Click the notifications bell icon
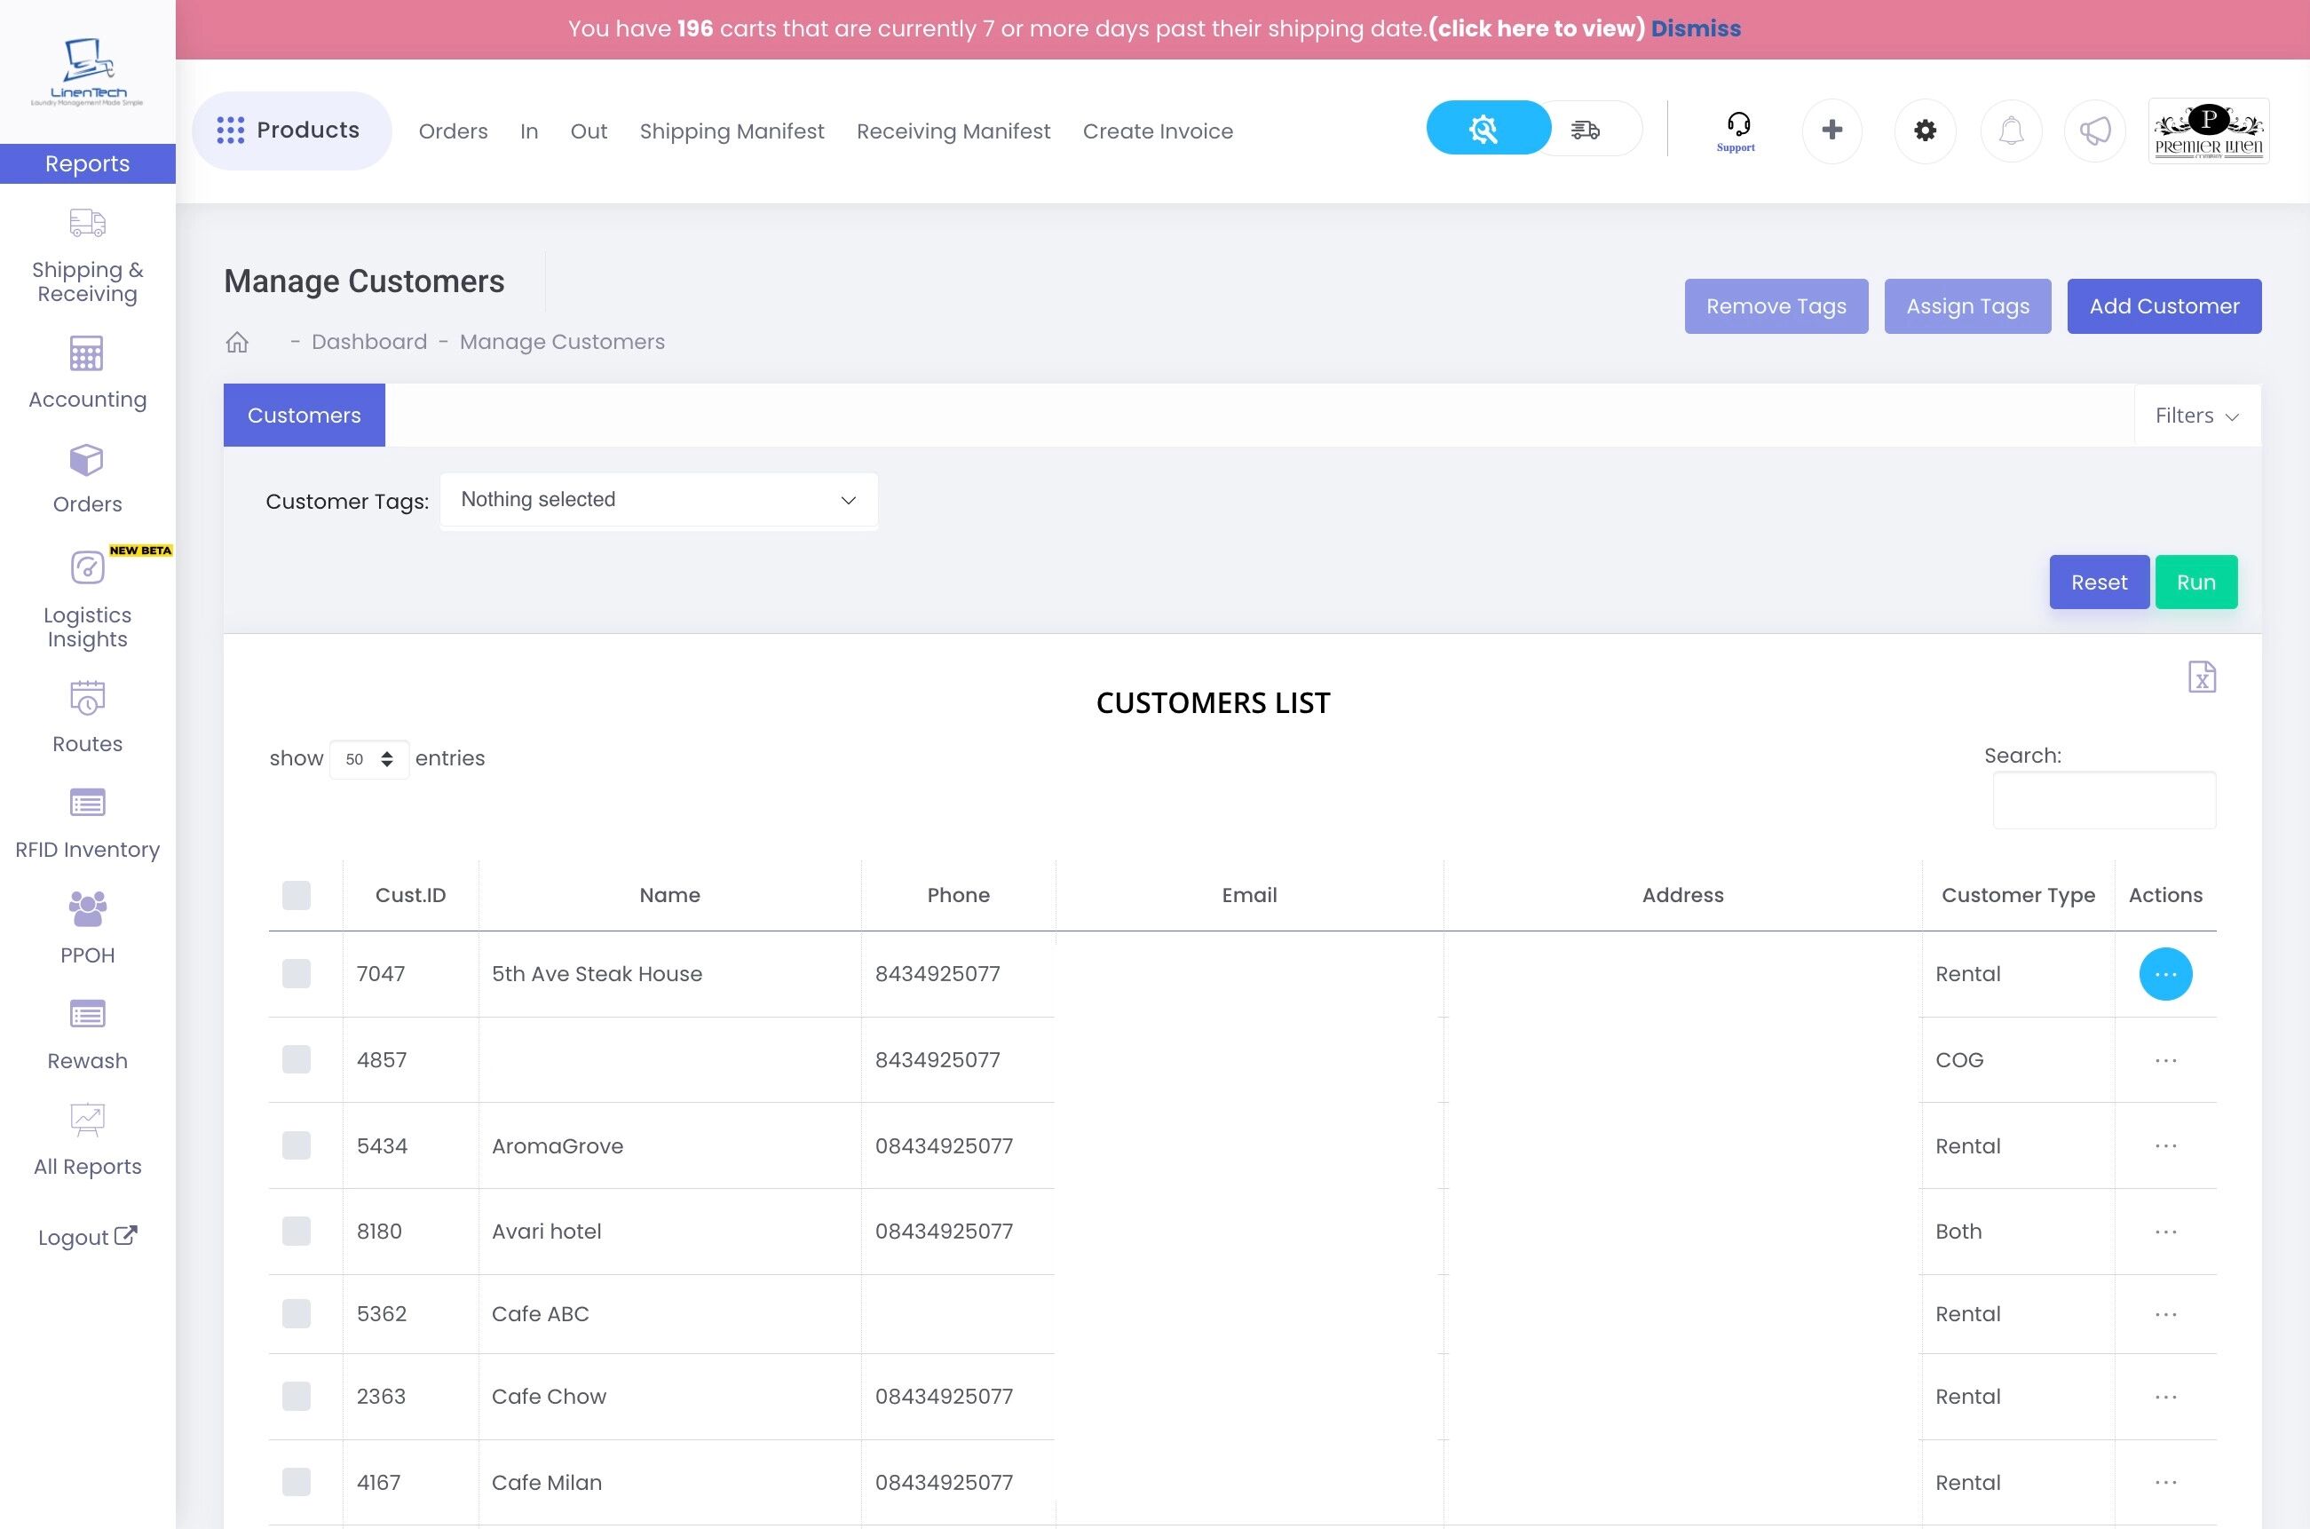This screenshot has width=2310, height=1529. click(x=2011, y=131)
